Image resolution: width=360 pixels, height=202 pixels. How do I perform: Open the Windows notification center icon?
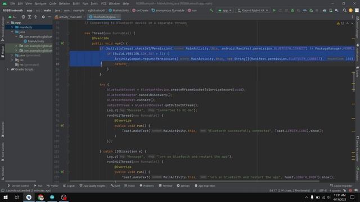coord(352,197)
